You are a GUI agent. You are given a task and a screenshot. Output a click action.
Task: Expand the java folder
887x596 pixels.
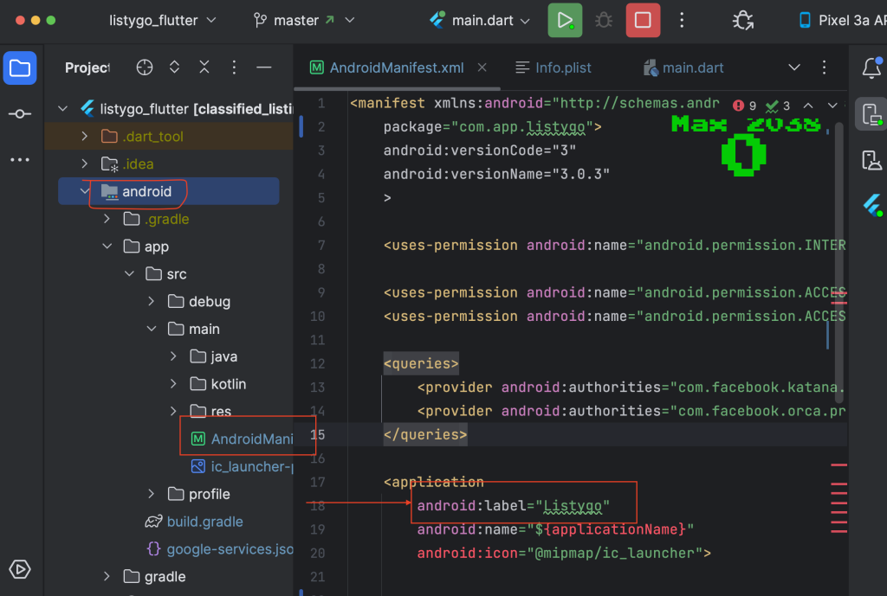pyautogui.click(x=173, y=356)
